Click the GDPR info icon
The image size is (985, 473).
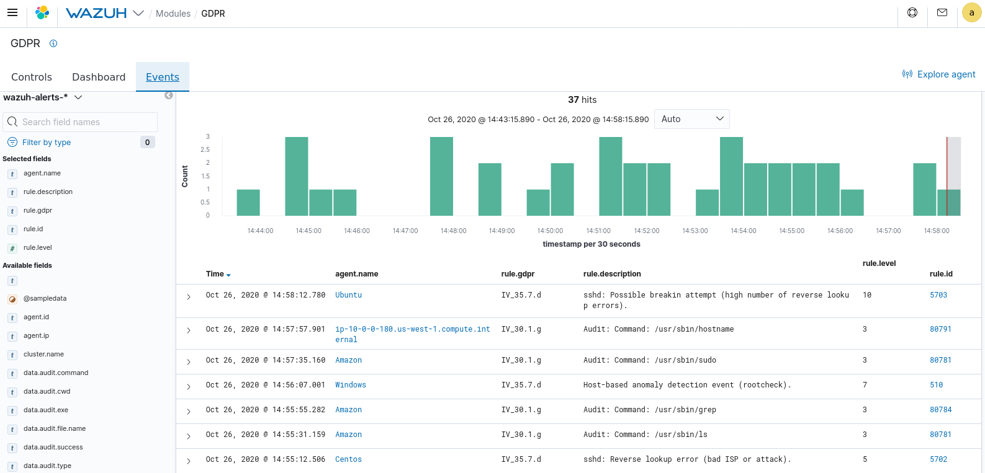pyautogui.click(x=53, y=43)
